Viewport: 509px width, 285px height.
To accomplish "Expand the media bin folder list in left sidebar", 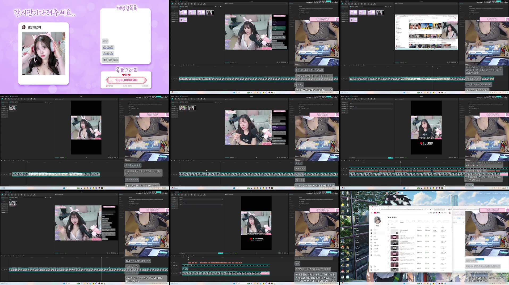I will coord(178,15).
